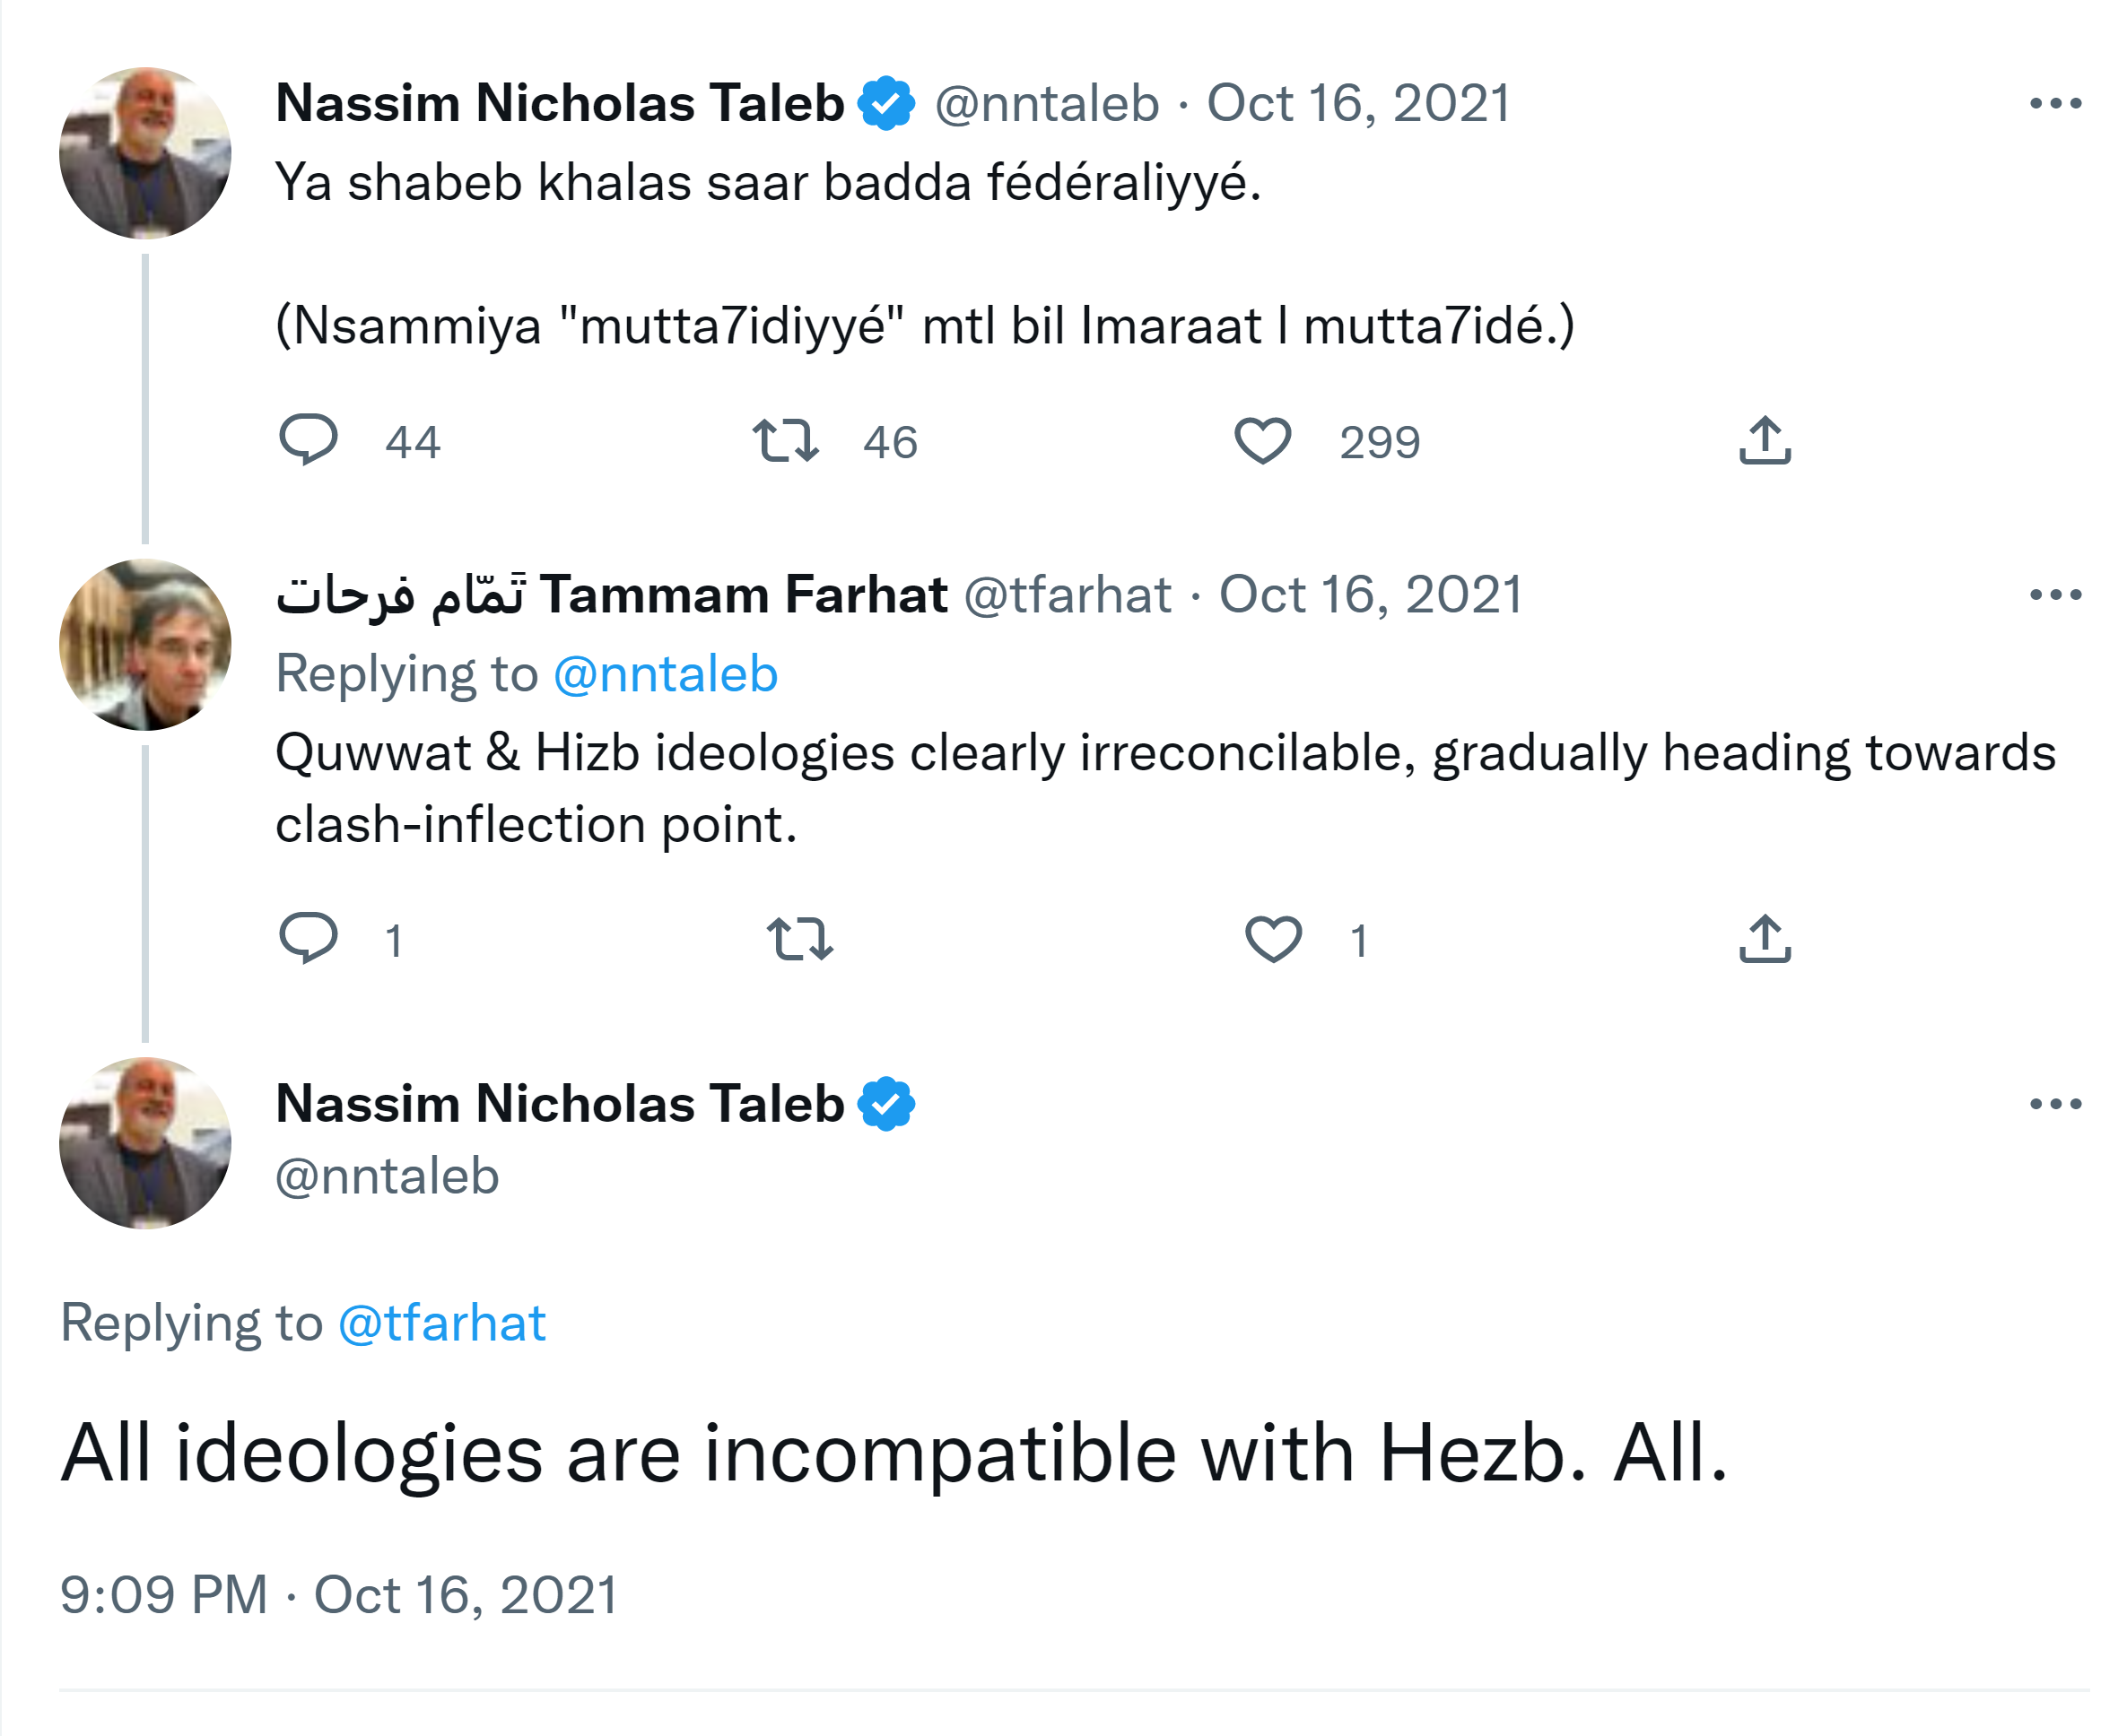View Tammam Farhat's profile picture
This screenshot has width=2127, height=1736.
coord(145,645)
